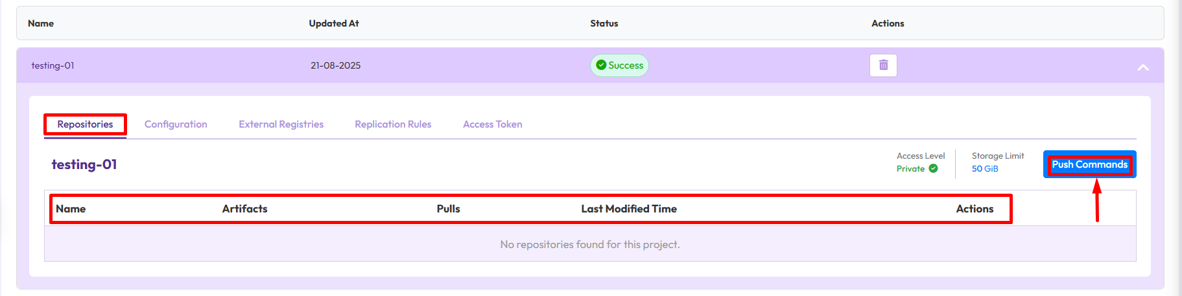Screen dimensions: 1182x296
Task: Delete the testing-01 registry via trash icon
Action: tap(883, 65)
